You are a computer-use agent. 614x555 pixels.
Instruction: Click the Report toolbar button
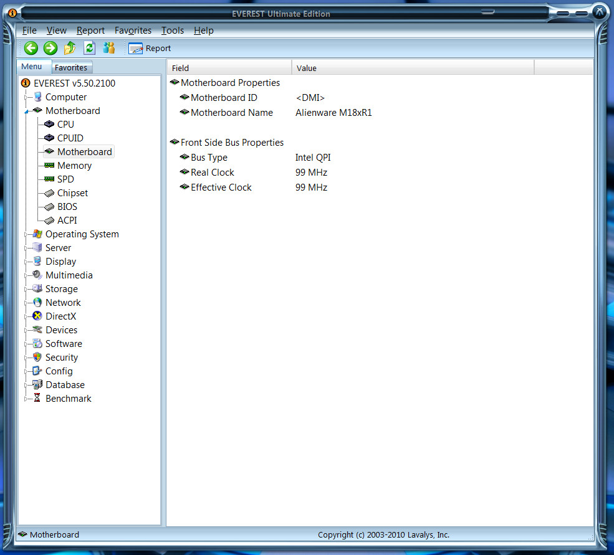pos(150,48)
